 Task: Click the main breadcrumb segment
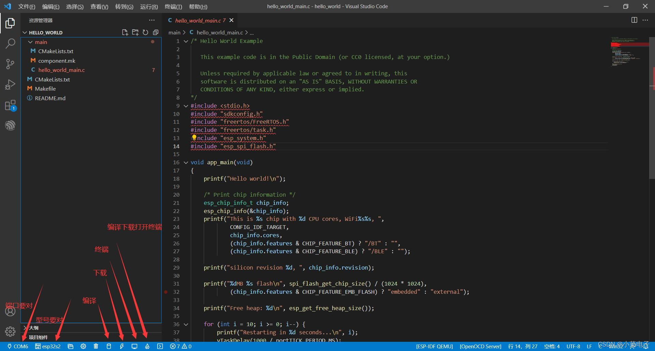(174, 32)
